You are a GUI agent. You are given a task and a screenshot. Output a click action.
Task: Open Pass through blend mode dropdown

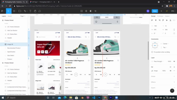click(158, 61)
